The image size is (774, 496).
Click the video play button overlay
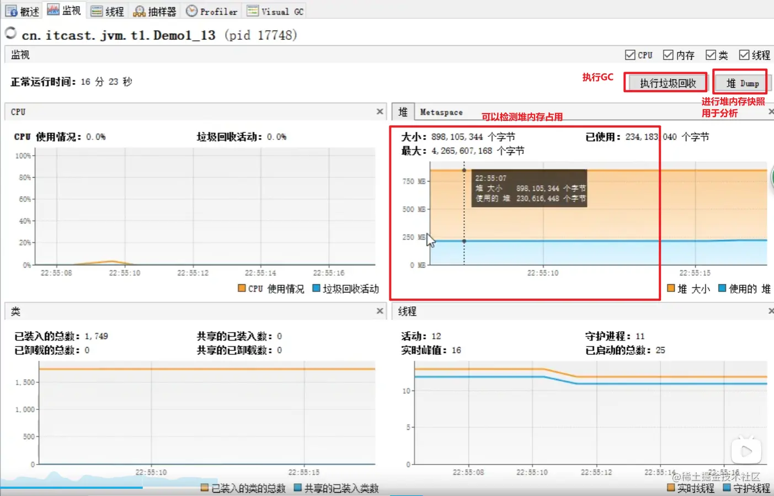[x=746, y=451]
